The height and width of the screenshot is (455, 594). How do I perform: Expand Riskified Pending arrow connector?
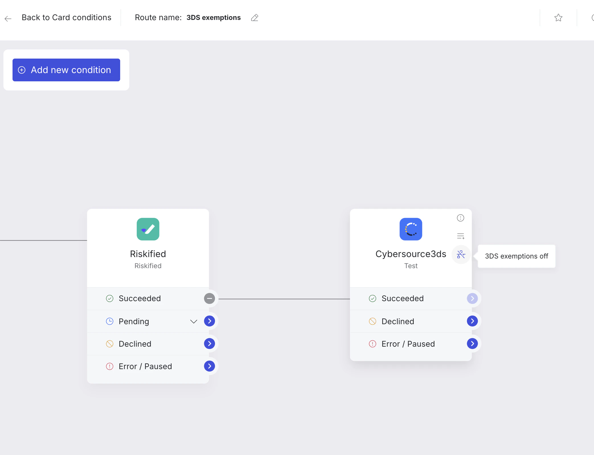tap(209, 321)
